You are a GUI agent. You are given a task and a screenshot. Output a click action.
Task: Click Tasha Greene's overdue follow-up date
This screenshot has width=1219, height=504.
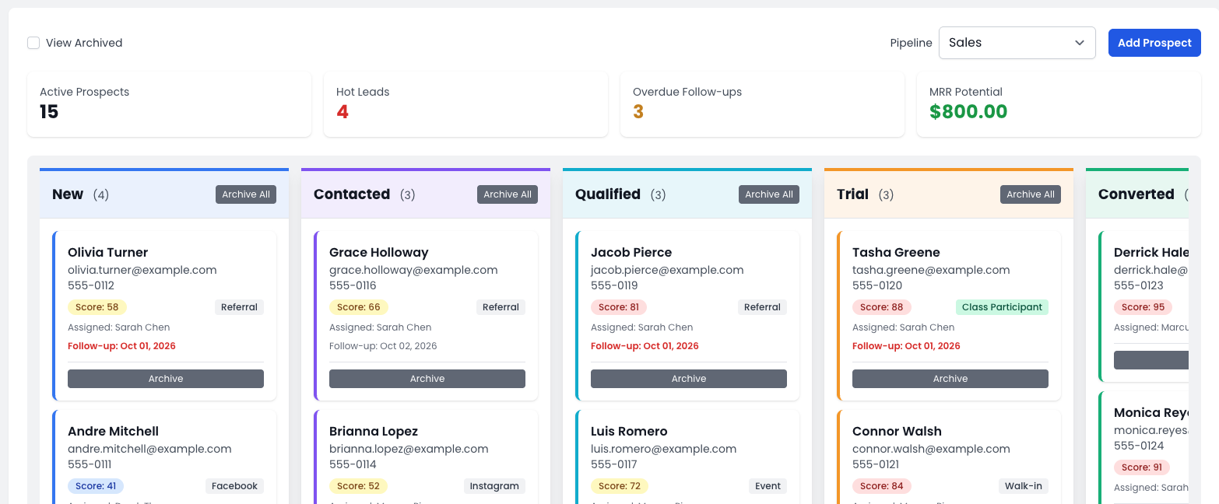point(906,346)
